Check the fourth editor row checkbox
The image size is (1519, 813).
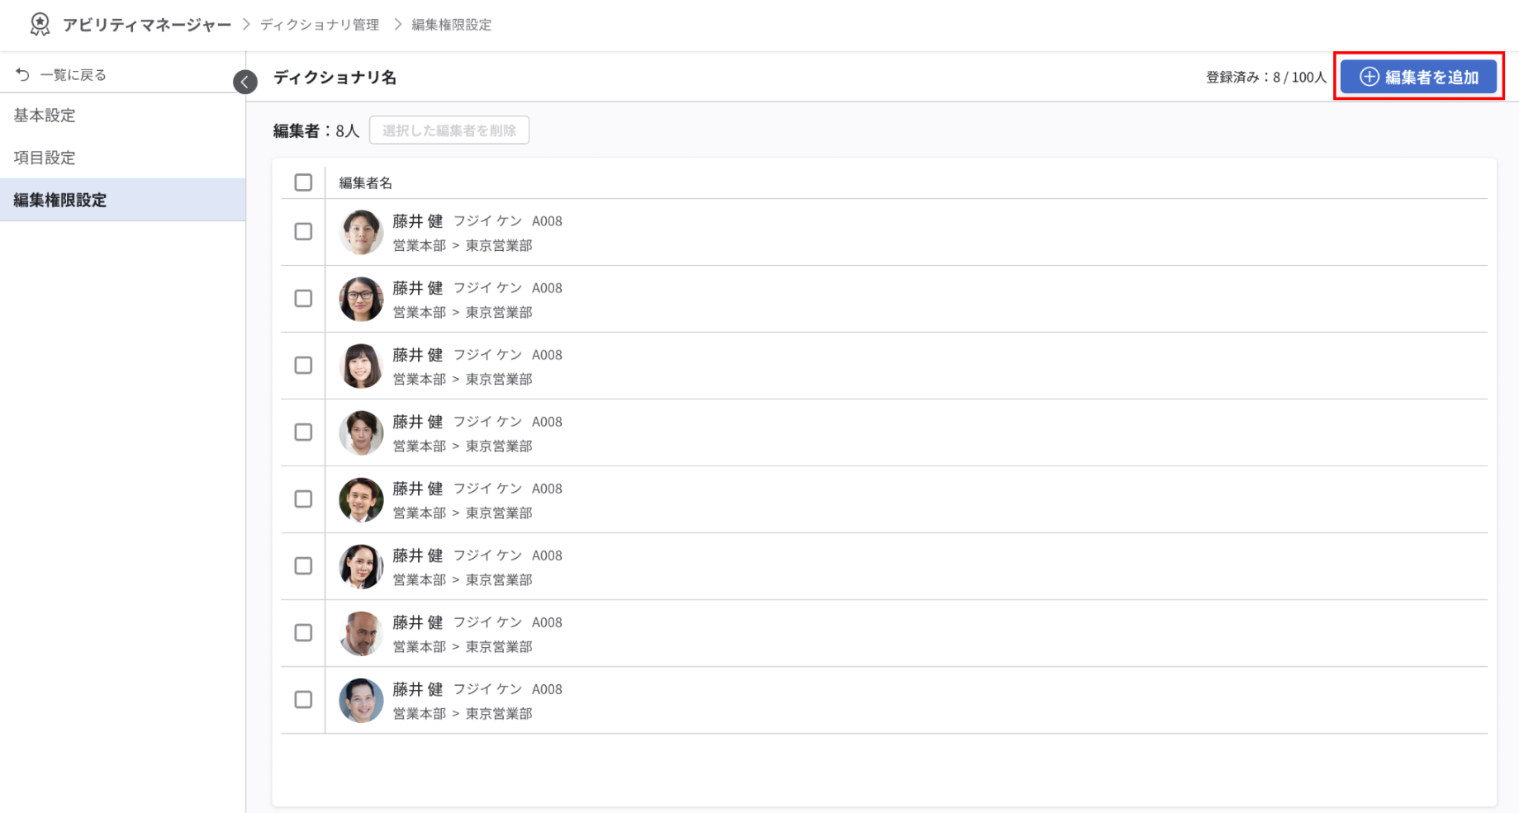(303, 432)
